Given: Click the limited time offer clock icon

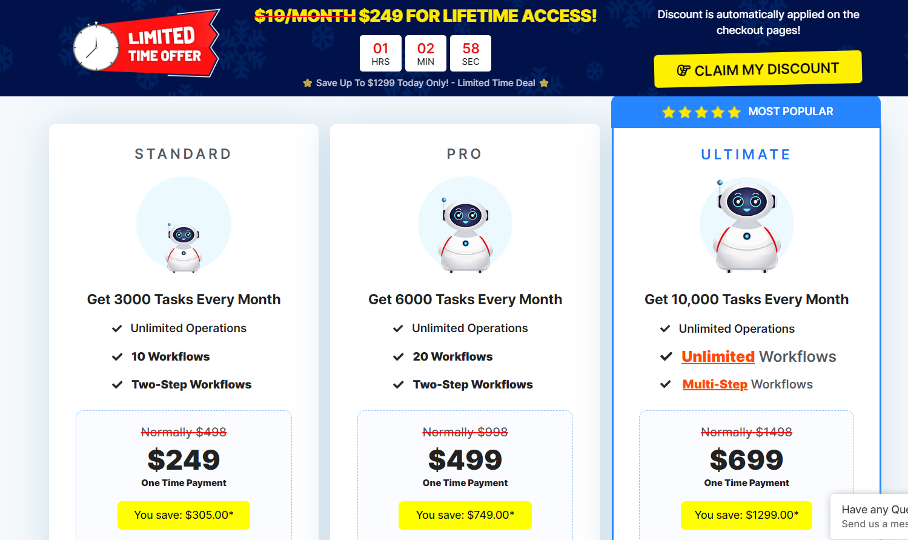Looking at the screenshot, I should click(x=96, y=47).
